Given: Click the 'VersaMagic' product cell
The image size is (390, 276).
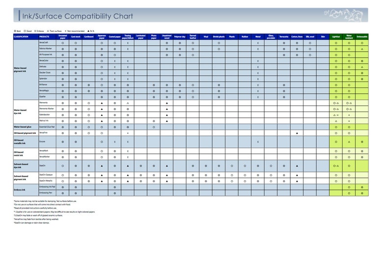Looking at the screenshot, I should [x=47, y=91].
